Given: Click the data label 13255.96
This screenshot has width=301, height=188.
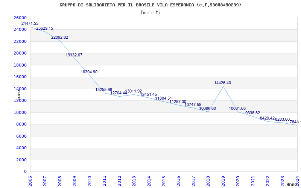Looking at the screenshot, I should point(104,89).
